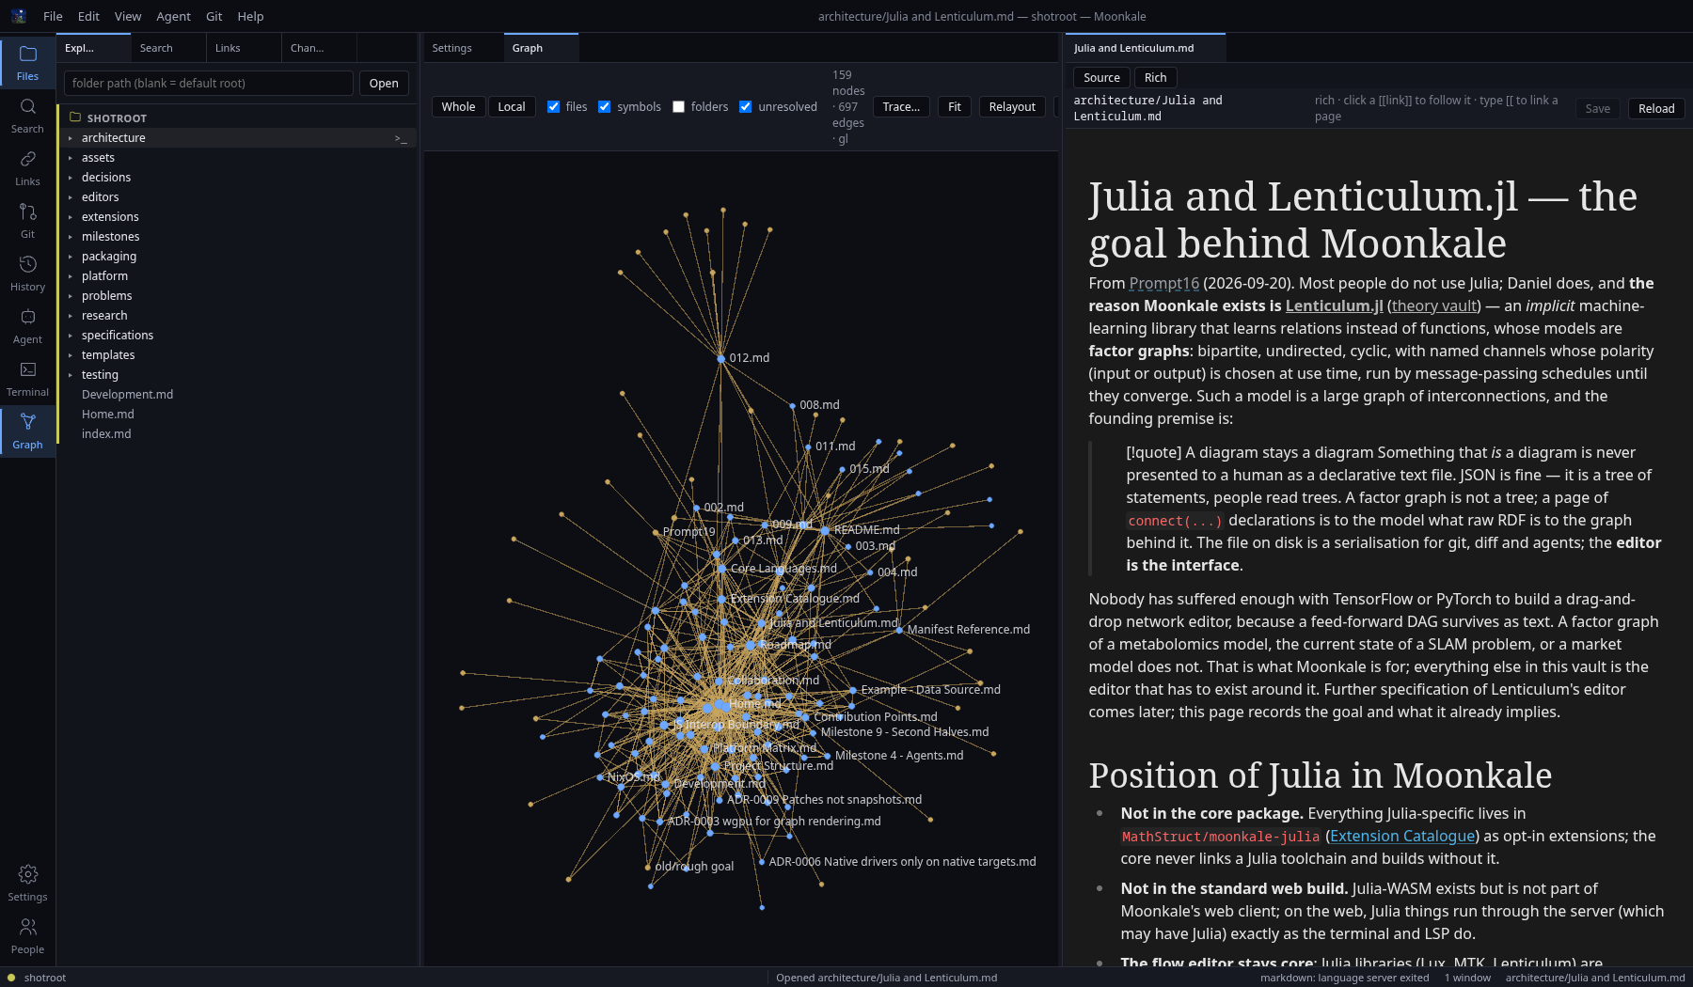Click the Moonkale app logo icon
The height and width of the screenshot is (987, 1693).
coord(19,16)
